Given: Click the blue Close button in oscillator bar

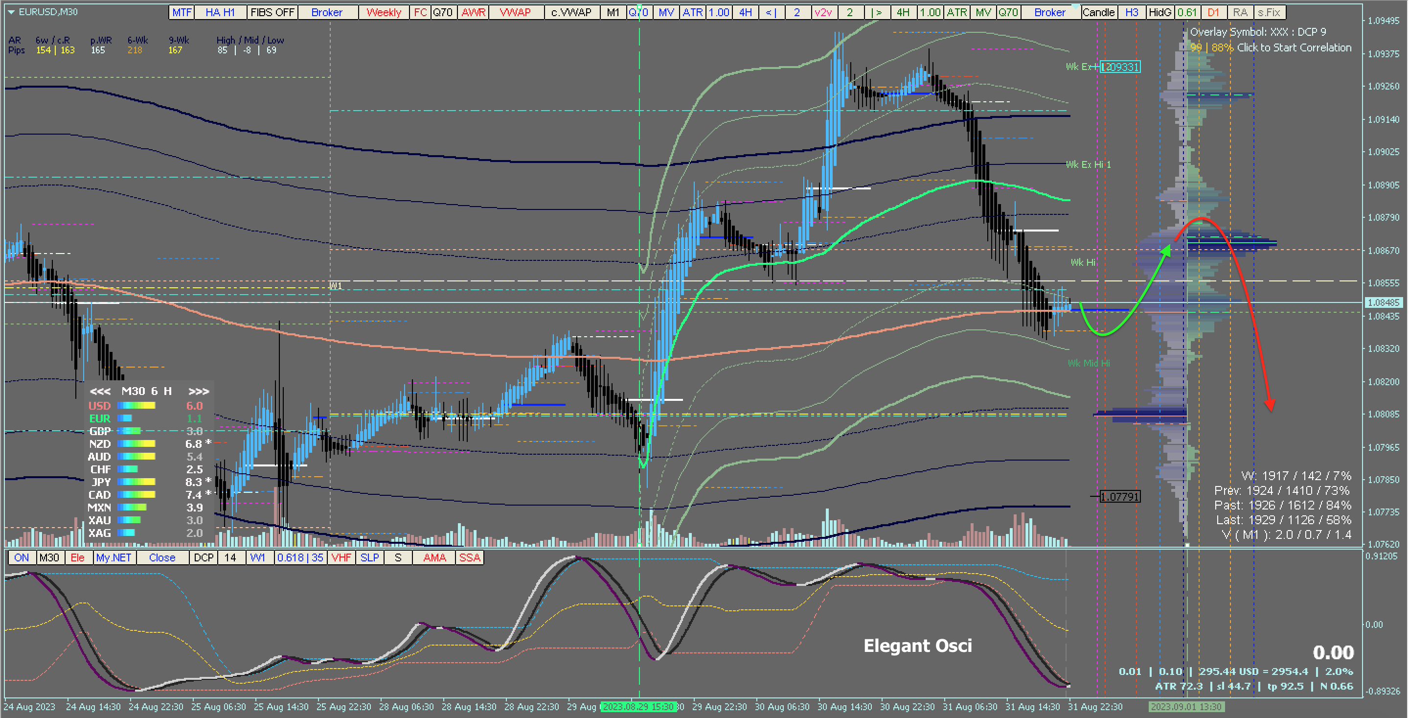Looking at the screenshot, I should click(x=162, y=557).
